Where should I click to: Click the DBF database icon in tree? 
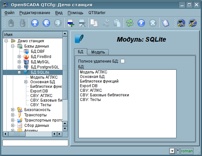(26, 51)
